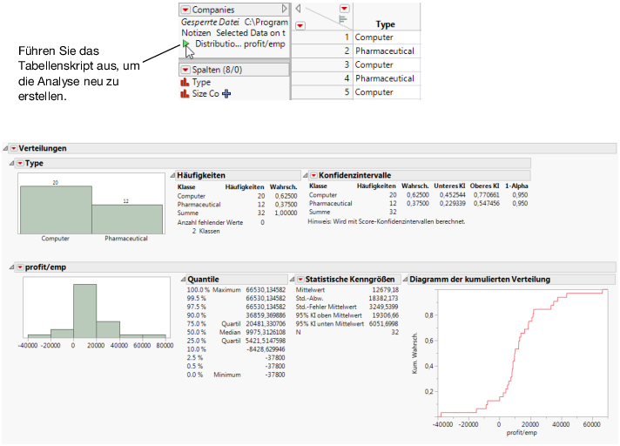The height and width of the screenshot is (446, 620).
Task: Click the blue plus icon beside Size Co
Action: coord(227,93)
